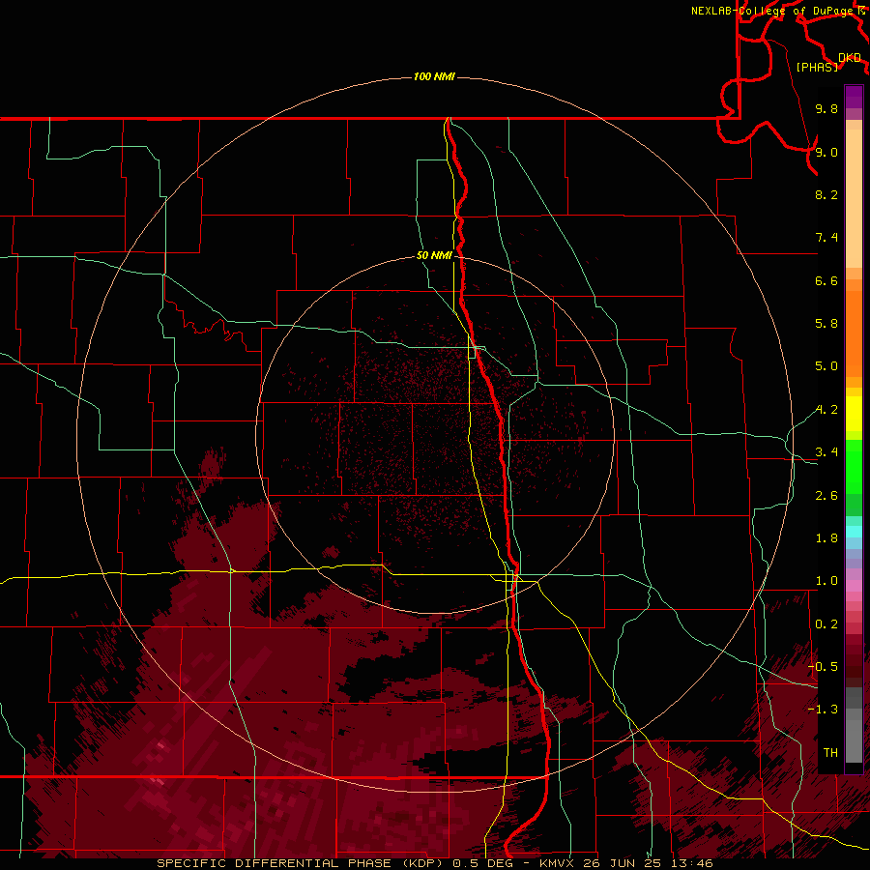Click the DKD legend label
The width and height of the screenshot is (870, 870).
(850, 58)
